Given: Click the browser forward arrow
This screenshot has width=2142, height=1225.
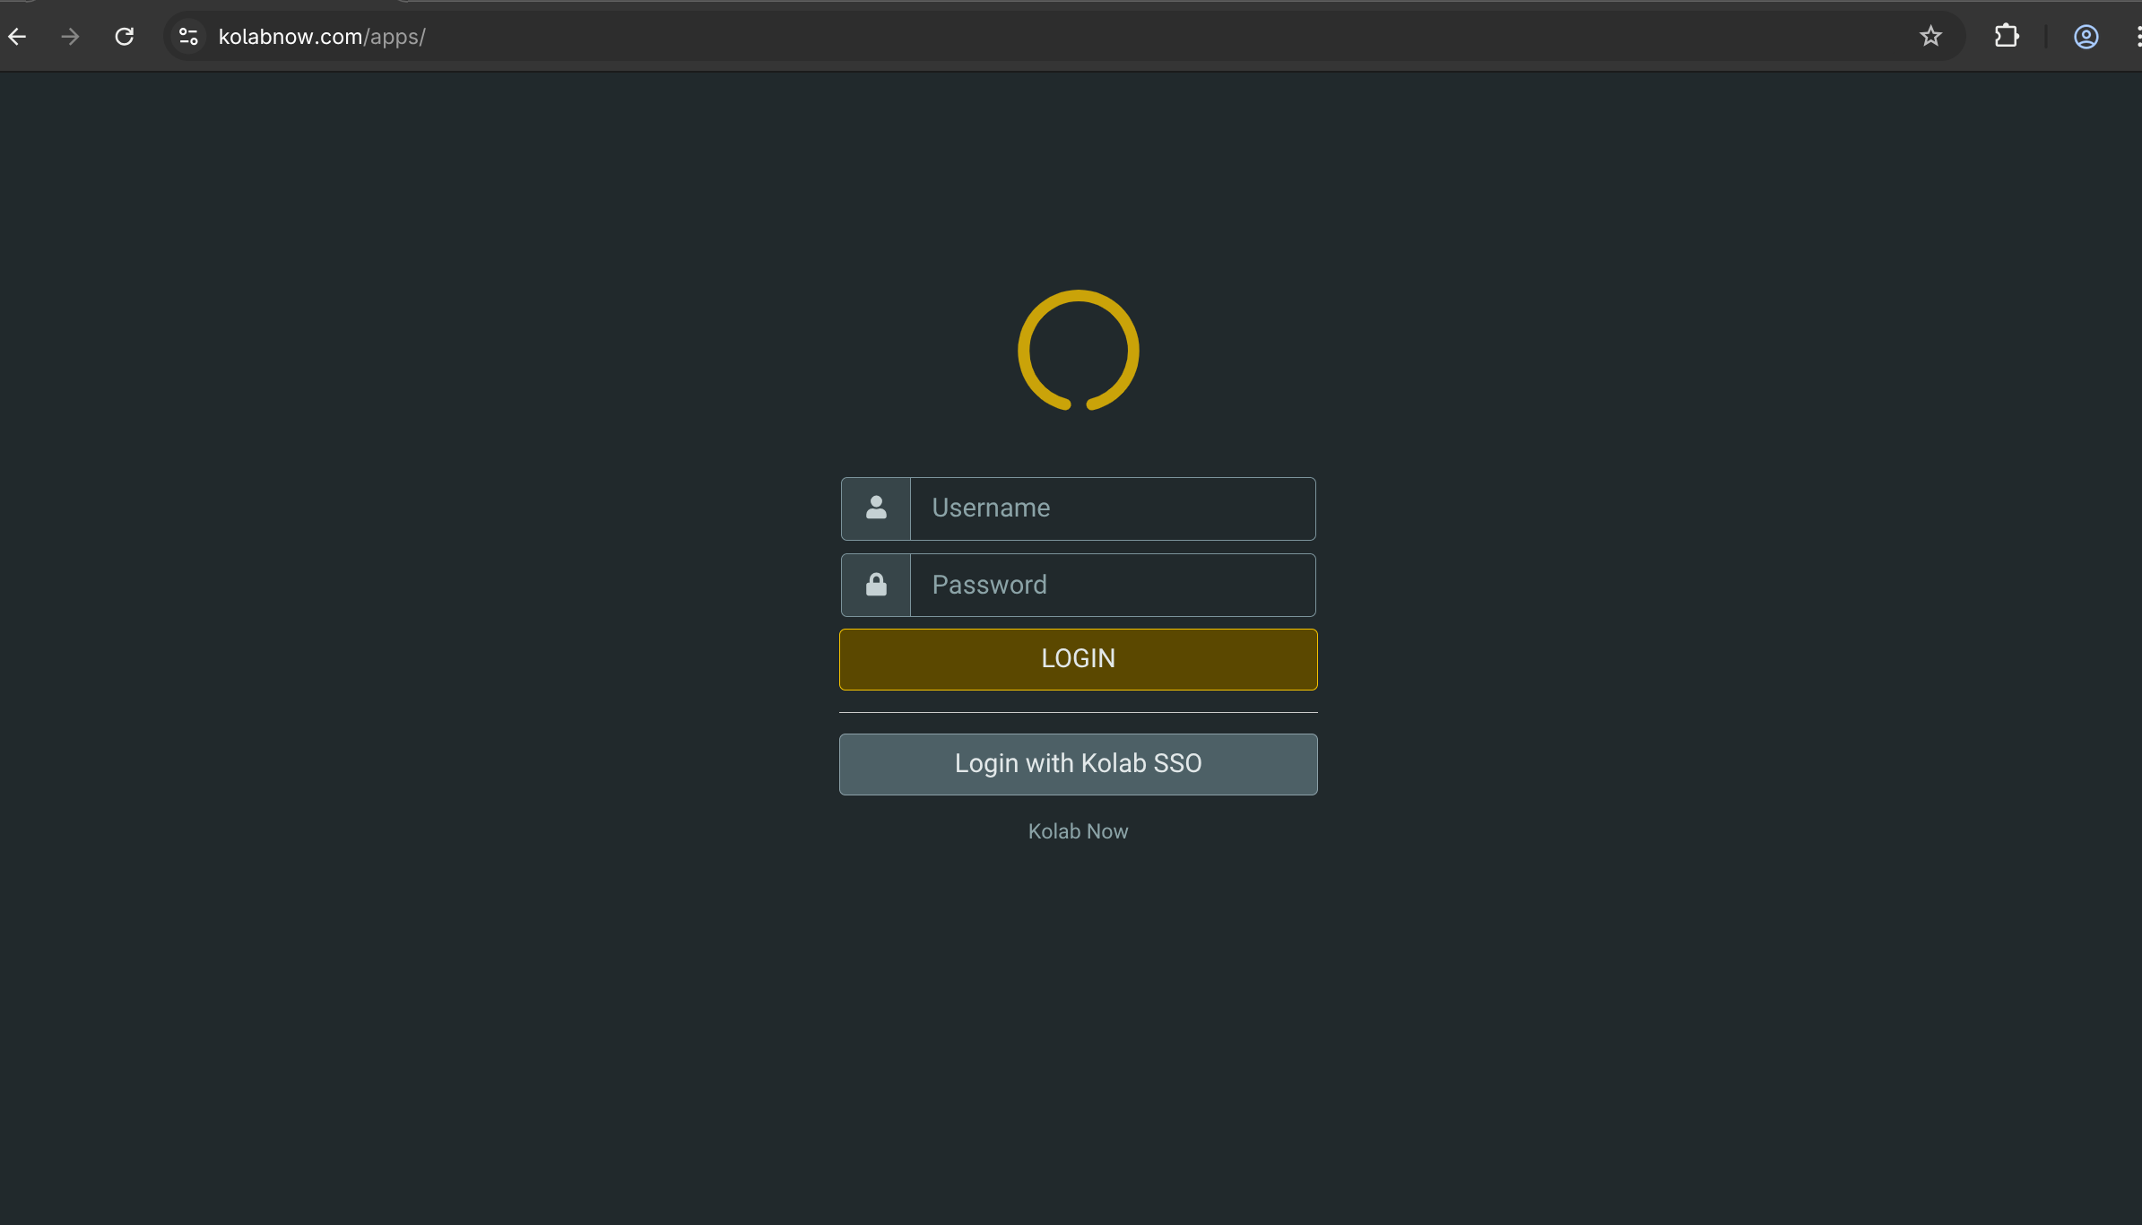Looking at the screenshot, I should (x=70, y=37).
